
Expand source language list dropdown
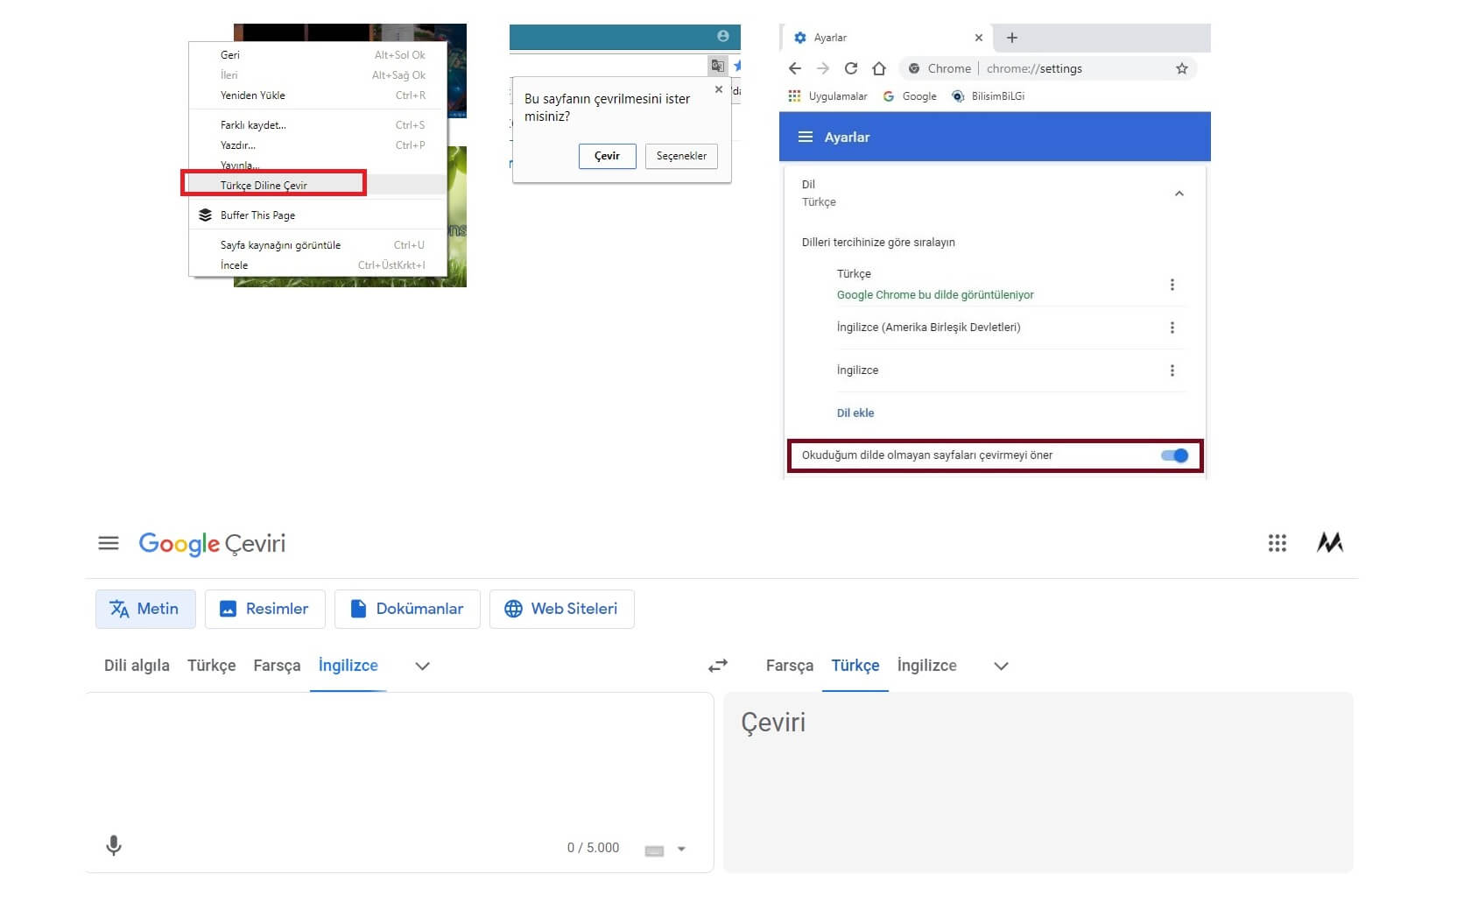[x=422, y=666]
